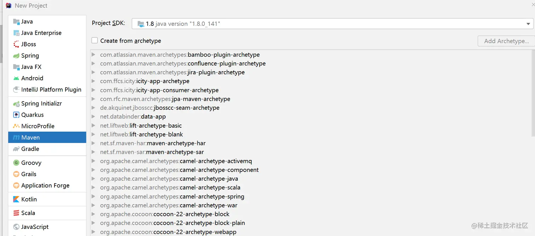
Task: Select camel-archetype-spring row
Action: click(x=311, y=196)
